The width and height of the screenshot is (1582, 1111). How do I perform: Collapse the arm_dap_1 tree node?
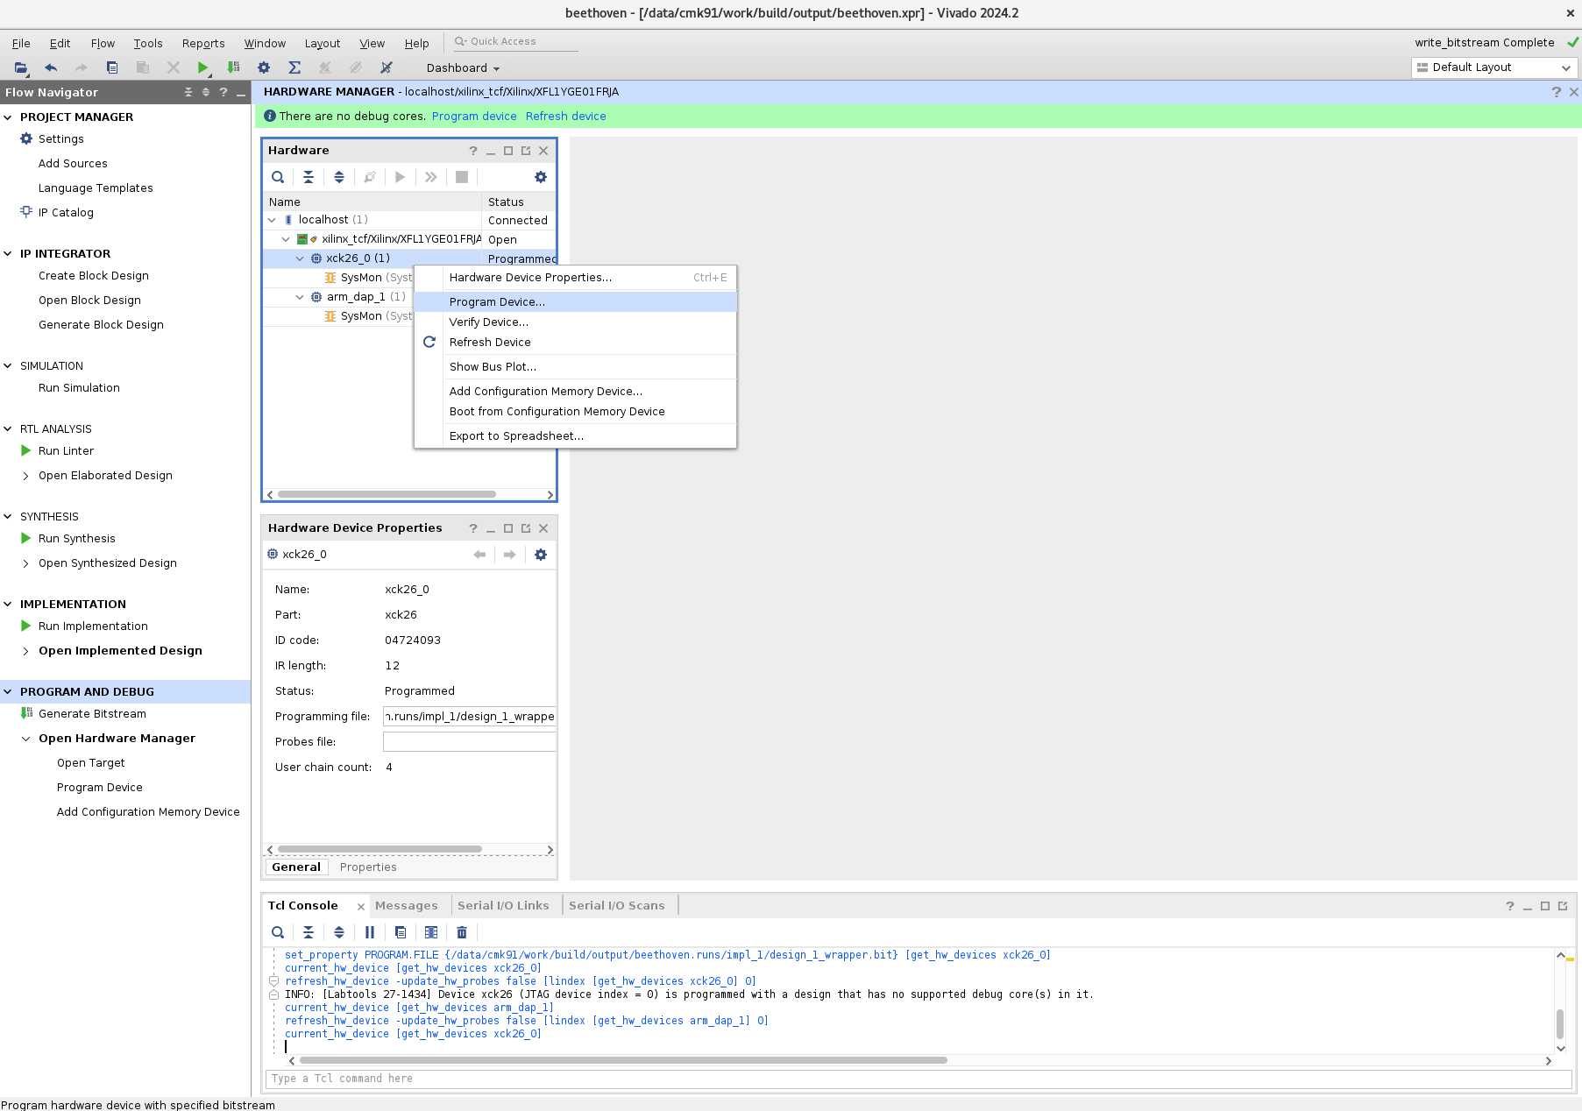tap(300, 297)
